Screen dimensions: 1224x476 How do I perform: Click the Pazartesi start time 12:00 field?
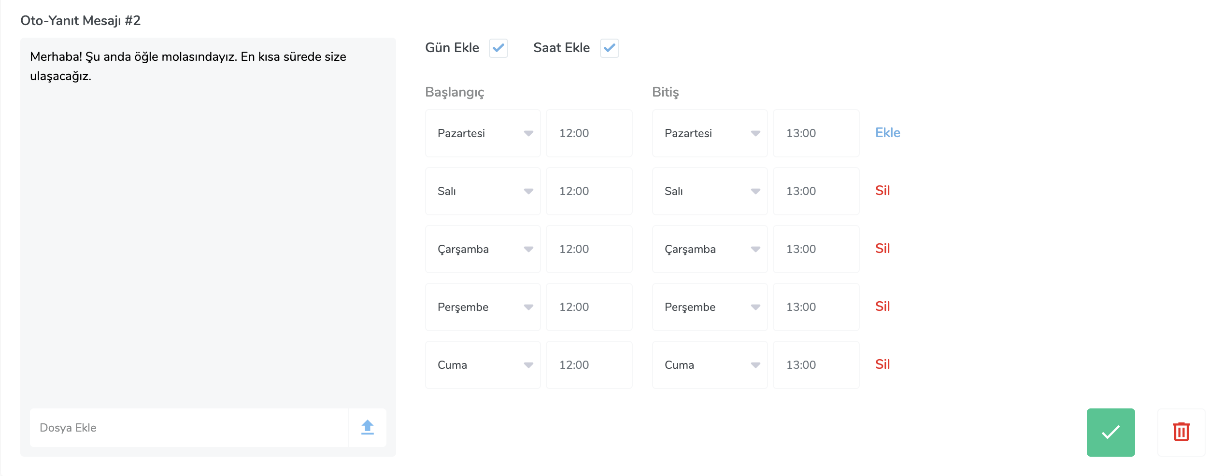point(589,133)
